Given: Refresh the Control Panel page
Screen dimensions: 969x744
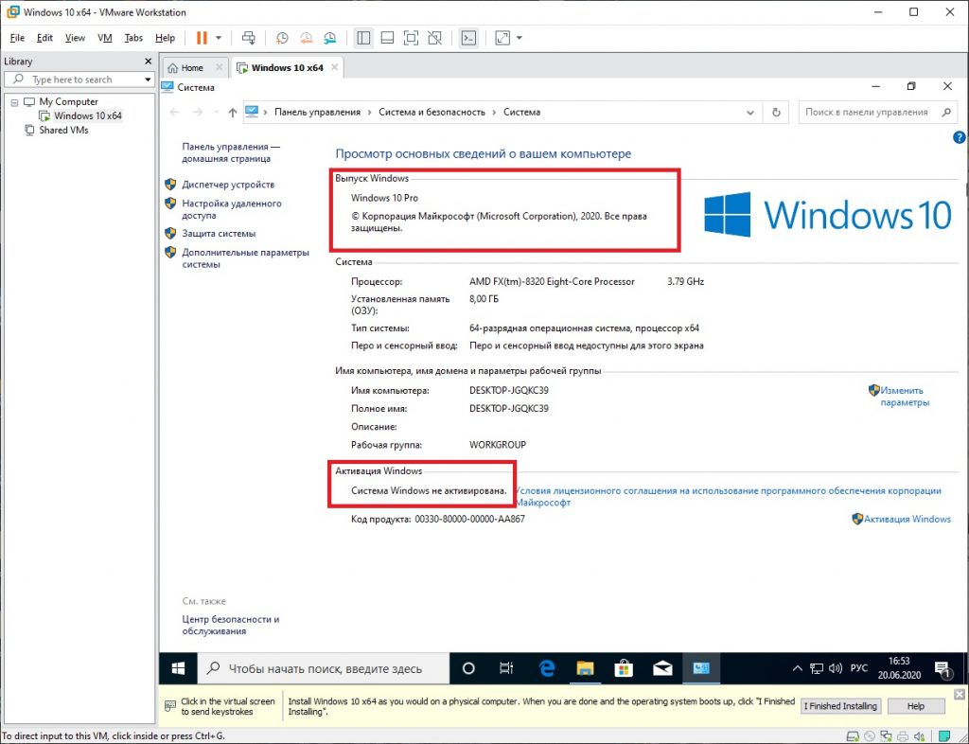Looking at the screenshot, I should coord(776,113).
